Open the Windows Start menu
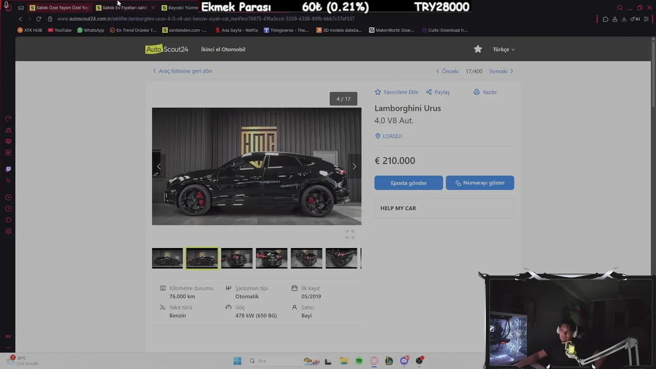 (237, 361)
